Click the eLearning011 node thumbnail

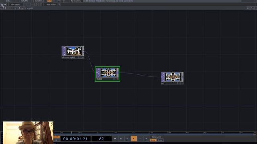(74, 51)
